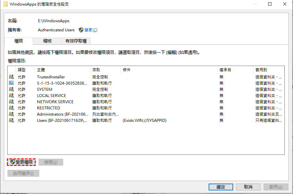Image resolution: width=293 pixels, height=194 pixels.
Task: Click the Users (BF-202106171629) row icon
Action: (11, 120)
